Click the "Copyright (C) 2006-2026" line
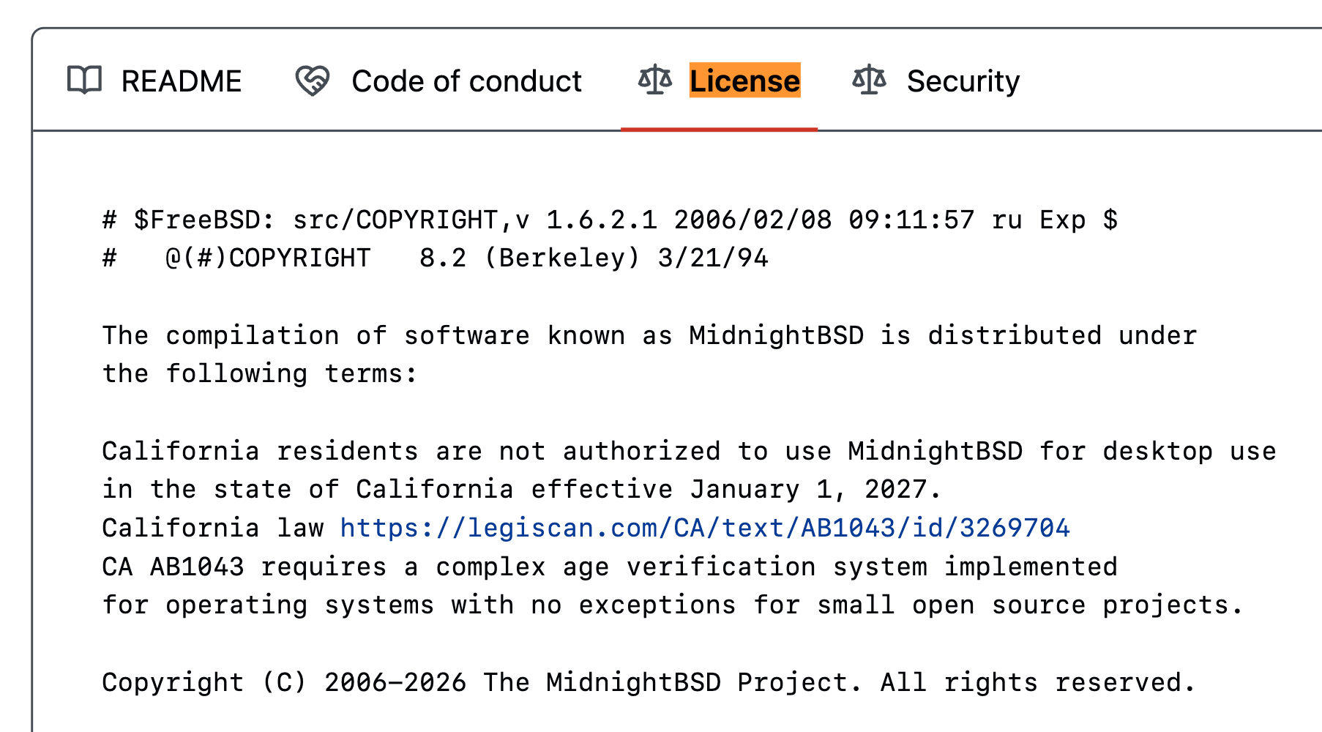1322x732 pixels. [x=649, y=682]
